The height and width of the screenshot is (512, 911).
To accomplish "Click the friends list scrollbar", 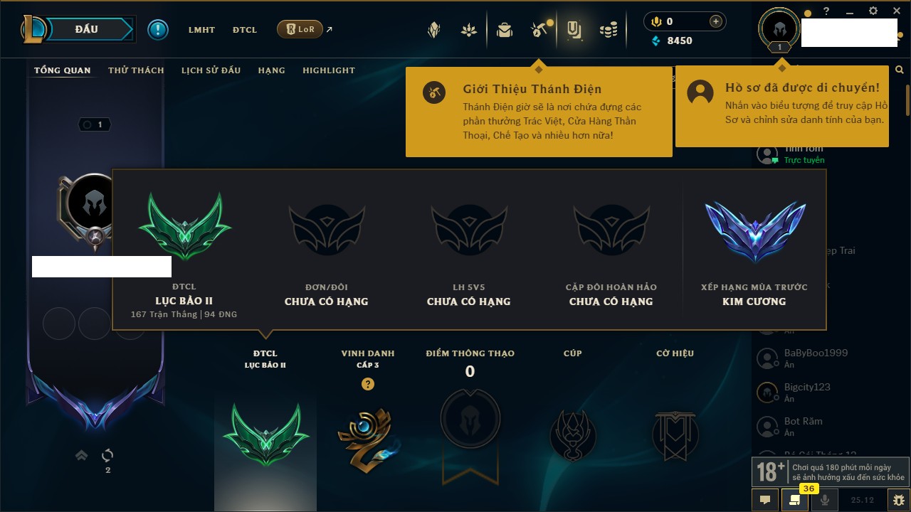I will 907,101.
